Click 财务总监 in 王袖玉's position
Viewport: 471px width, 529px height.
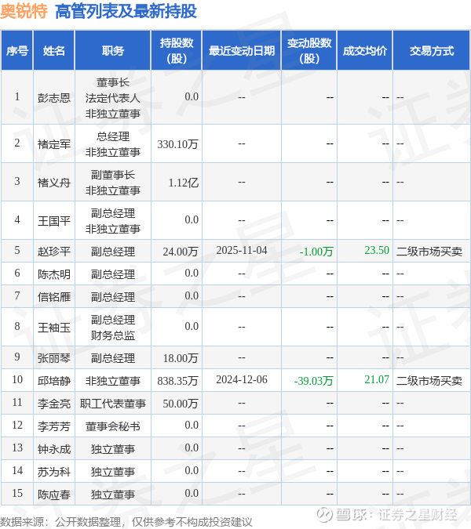coord(113,335)
